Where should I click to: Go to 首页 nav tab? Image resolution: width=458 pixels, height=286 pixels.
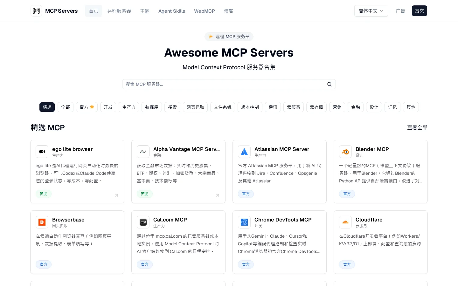coord(94,11)
